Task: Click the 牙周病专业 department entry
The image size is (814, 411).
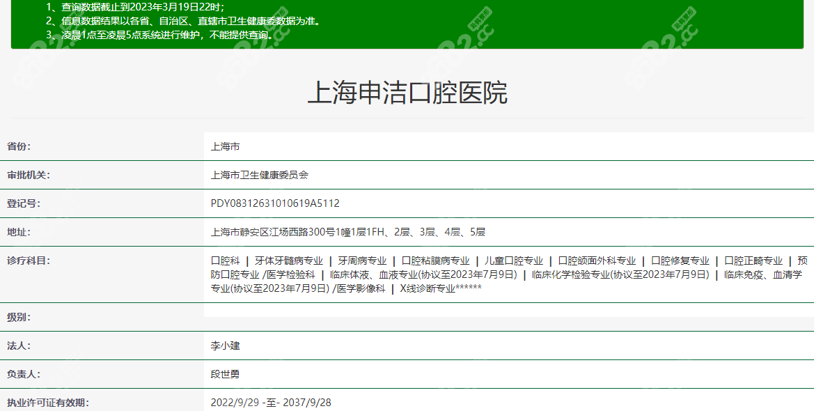Action: tap(362, 261)
